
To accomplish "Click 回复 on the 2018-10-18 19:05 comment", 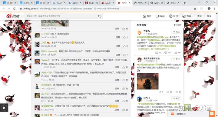I will (118, 37).
